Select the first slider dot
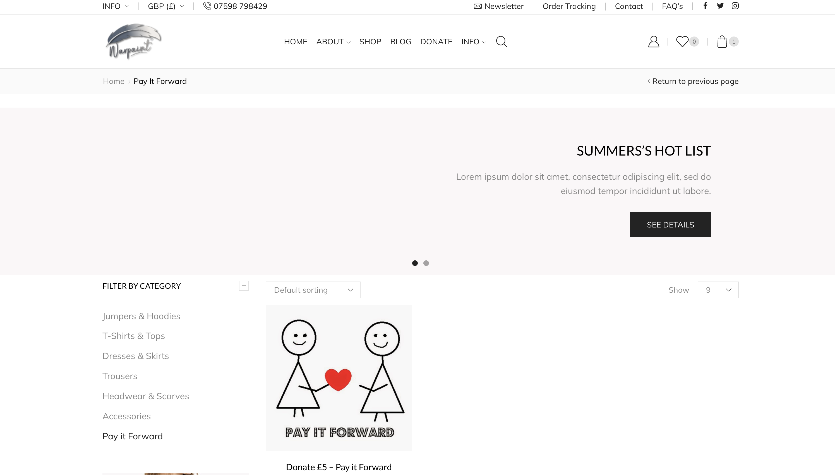The image size is (835, 475). coord(415,263)
